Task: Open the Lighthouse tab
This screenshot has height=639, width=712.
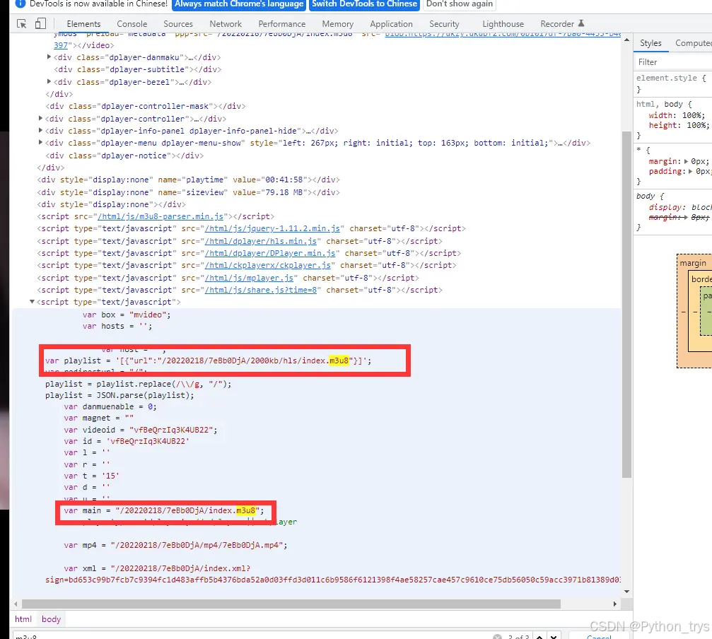Action: click(x=503, y=23)
